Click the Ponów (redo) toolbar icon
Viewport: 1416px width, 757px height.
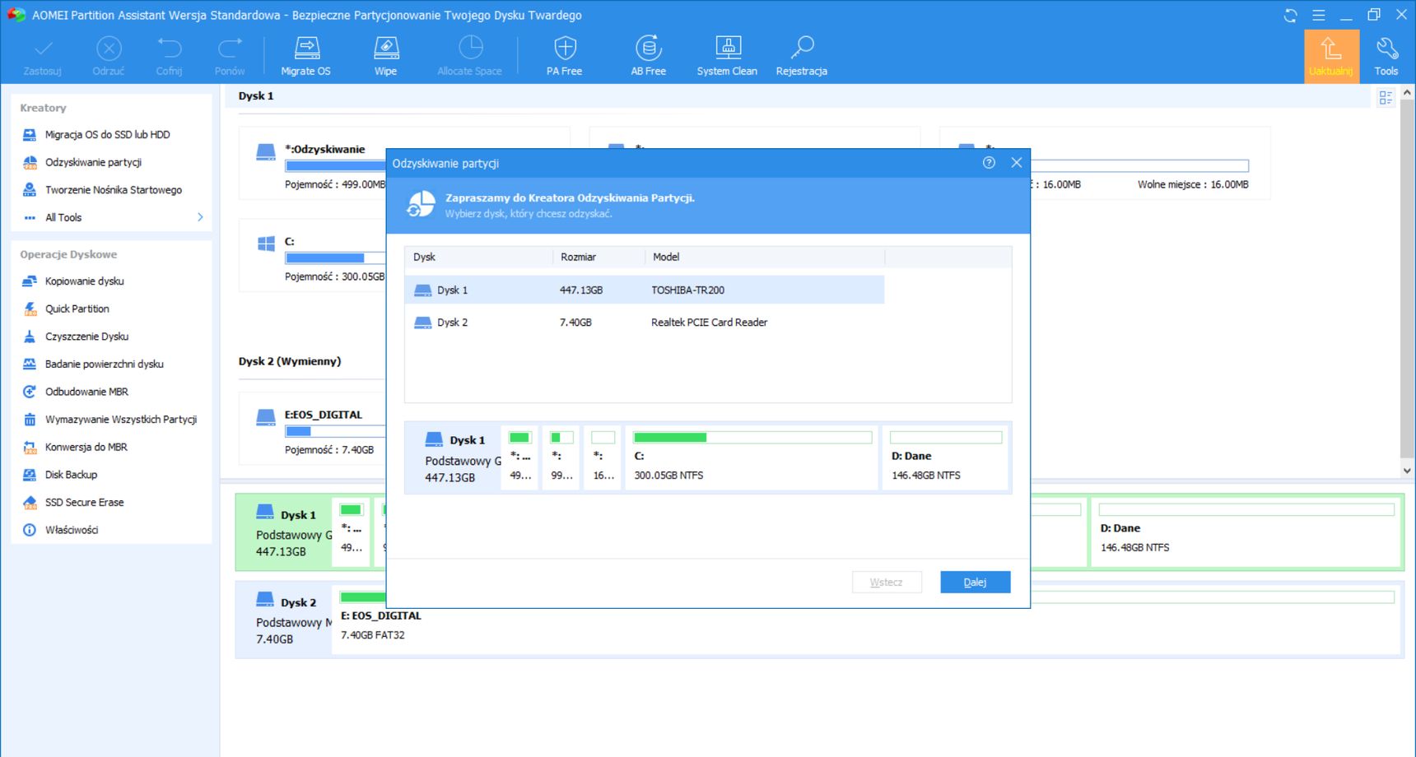tap(230, 56)
